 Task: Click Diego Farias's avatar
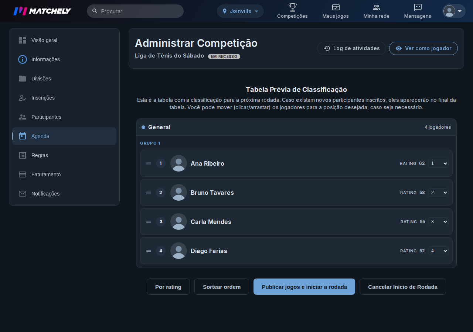pos(178,251)
